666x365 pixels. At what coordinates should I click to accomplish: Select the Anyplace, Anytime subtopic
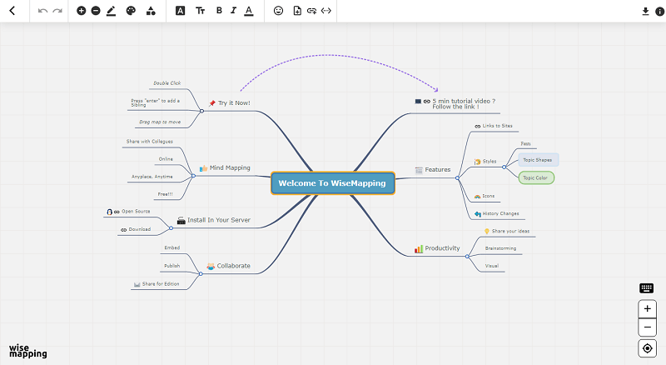pos(152,177)
